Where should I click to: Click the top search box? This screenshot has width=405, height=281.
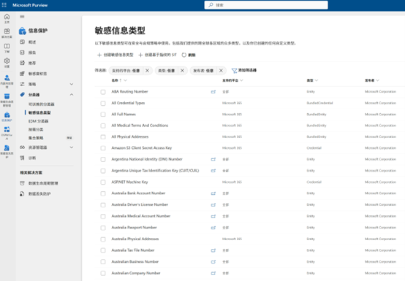266,5
